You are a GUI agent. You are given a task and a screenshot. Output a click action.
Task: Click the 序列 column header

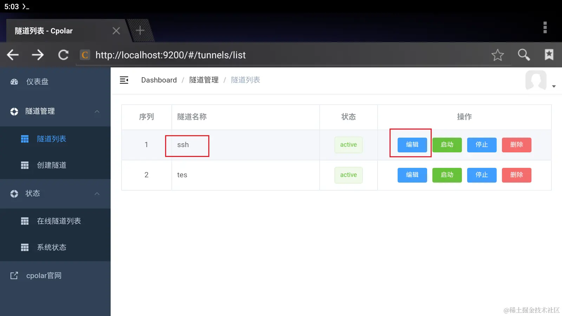pos(146,117)
